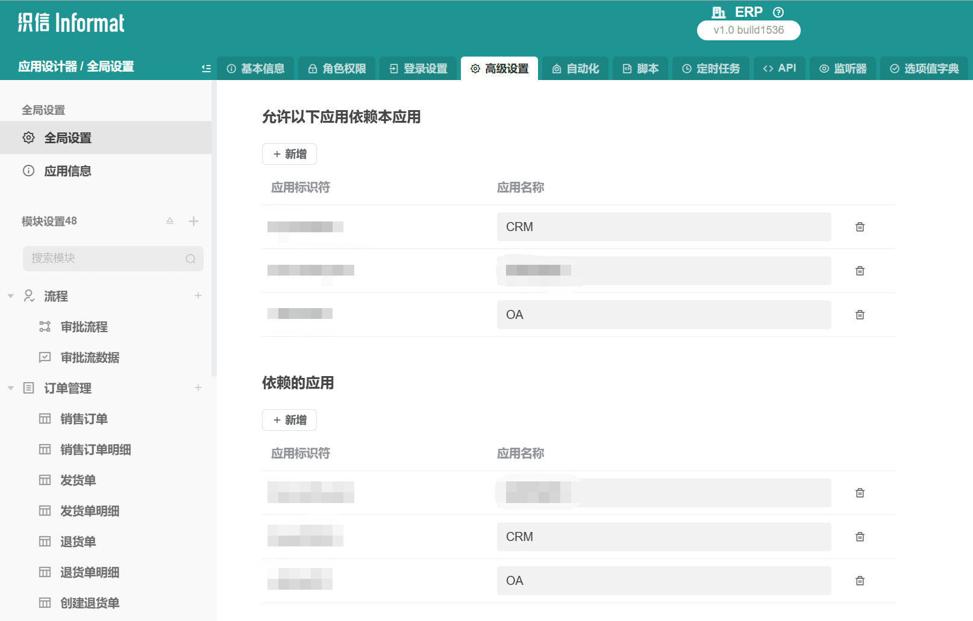Click the ERP help question mark icon

778,12
